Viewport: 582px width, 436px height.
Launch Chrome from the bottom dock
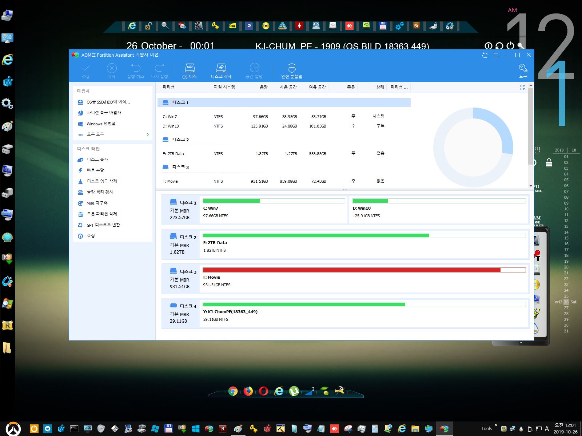pyautogui.click(x=233, y=391)
